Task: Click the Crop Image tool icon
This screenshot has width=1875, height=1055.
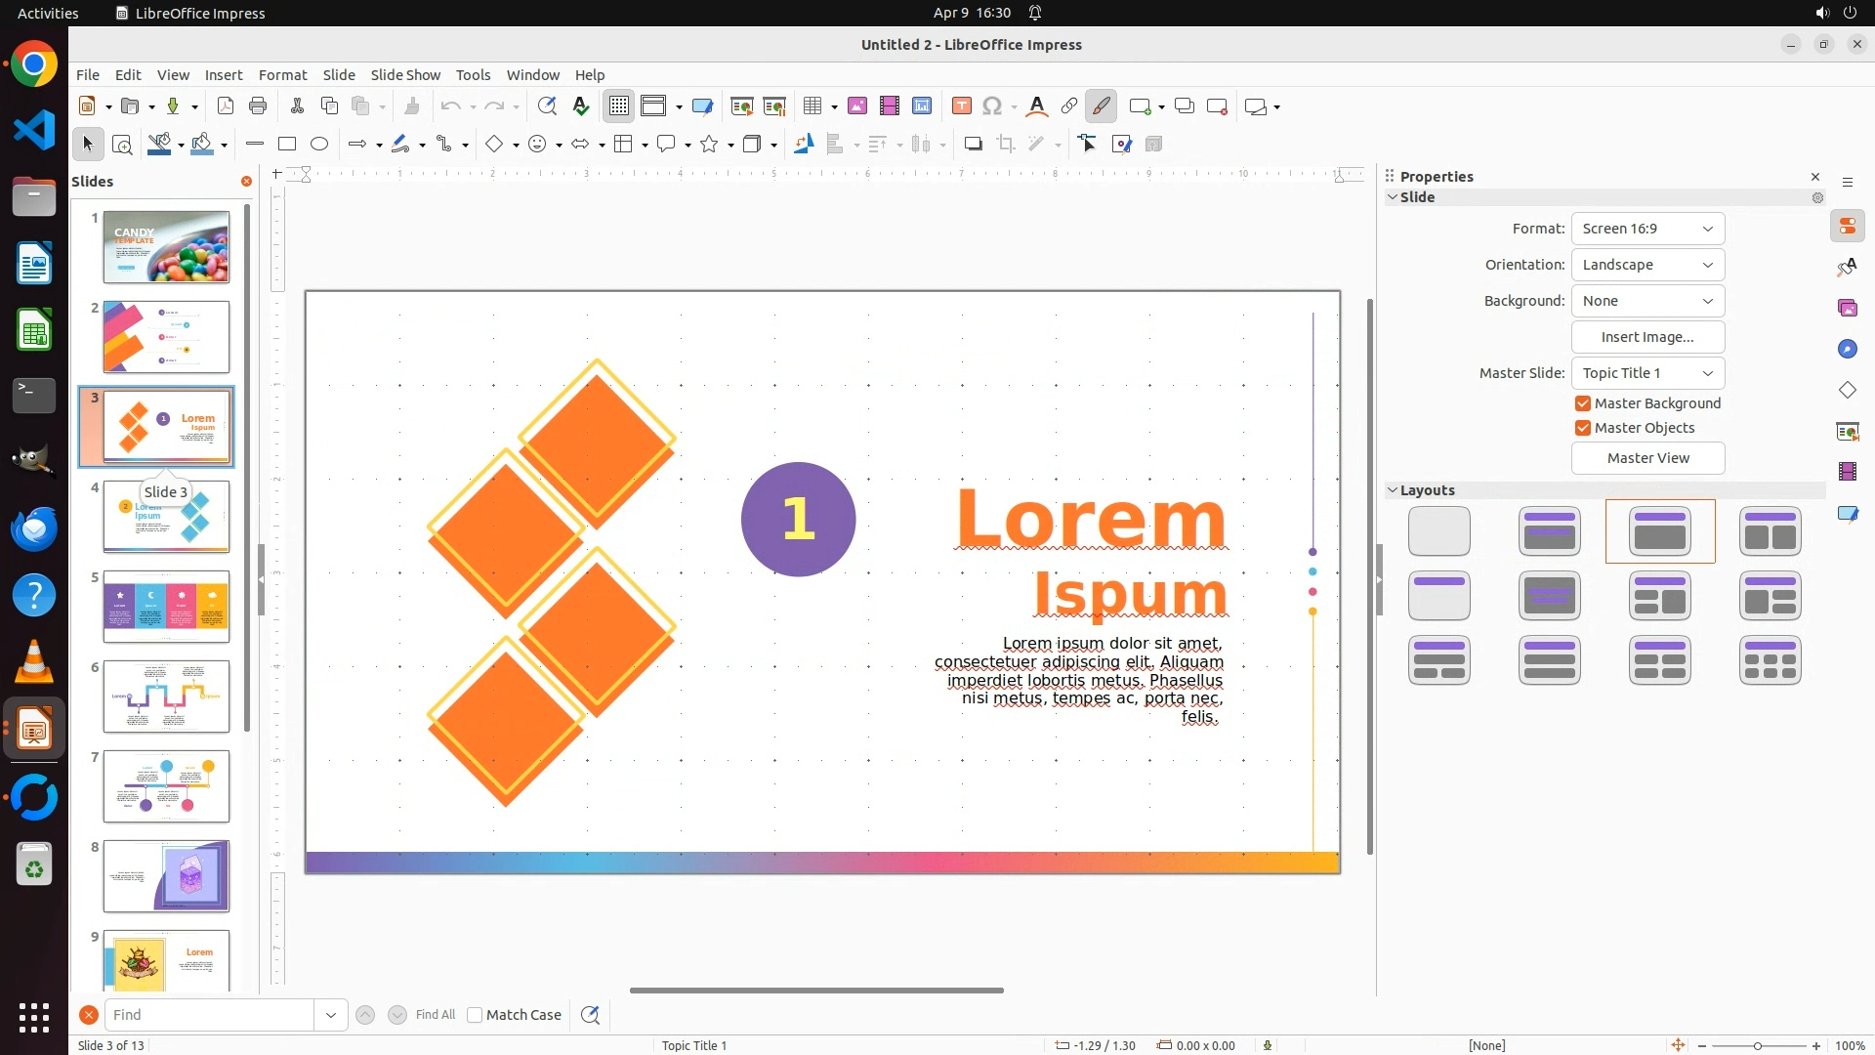Action: 1006,145
